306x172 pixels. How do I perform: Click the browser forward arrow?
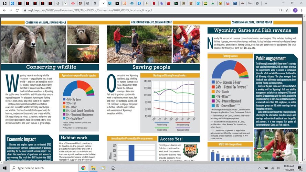[x=11, y=10]
